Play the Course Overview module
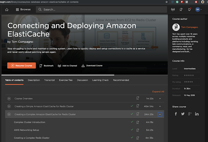208x142 pixels. 9,99
